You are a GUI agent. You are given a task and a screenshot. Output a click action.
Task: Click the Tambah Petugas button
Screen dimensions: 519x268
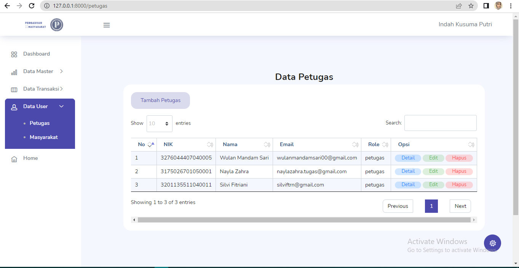pos(160,100)
